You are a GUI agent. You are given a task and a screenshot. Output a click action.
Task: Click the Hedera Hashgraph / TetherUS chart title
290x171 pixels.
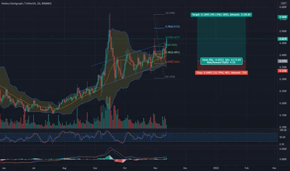26,3
